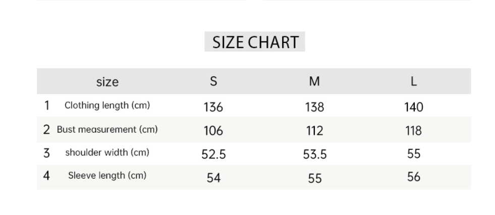Select the bust measurement value 106
The width and height of the screenshot is (495, 215).
213,131
